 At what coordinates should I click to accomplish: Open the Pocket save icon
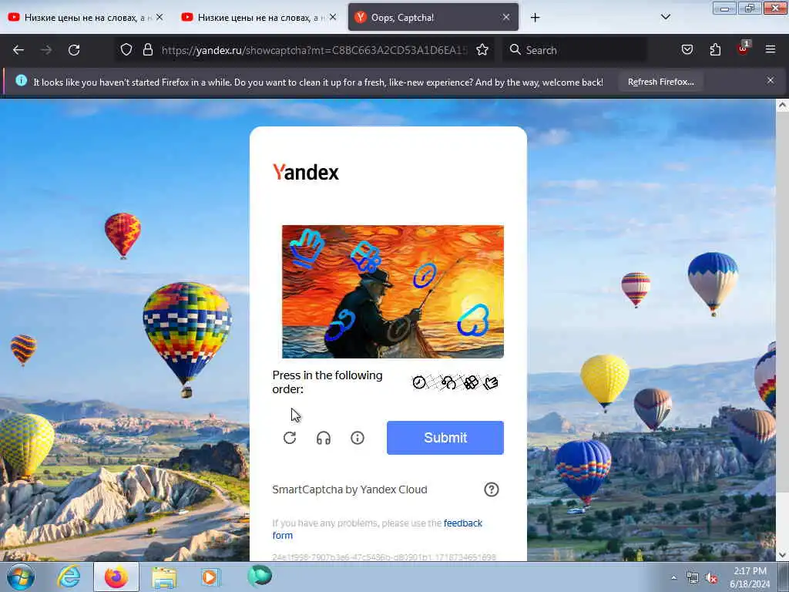point(687,49)
